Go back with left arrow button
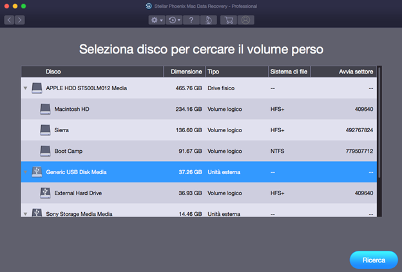Screen dimensions: 402x272 (x=9, y=20)
